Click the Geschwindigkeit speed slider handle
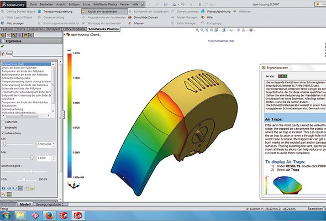Image resolution: width=326 pixels, height=221 pixels. (31, 171)
